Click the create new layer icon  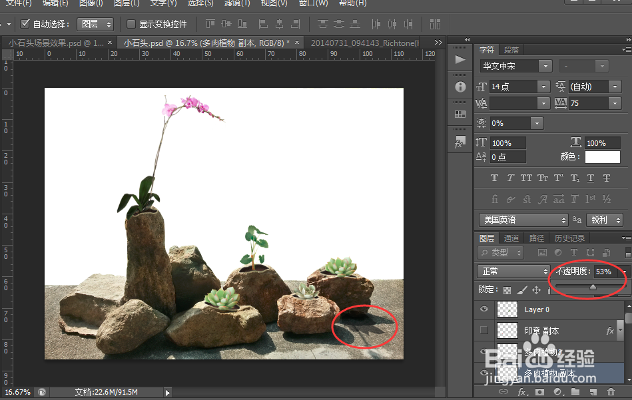pos(593,391)
